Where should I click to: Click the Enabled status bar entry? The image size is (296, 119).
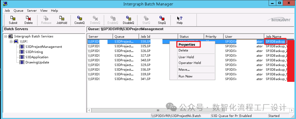coord(253,116)
